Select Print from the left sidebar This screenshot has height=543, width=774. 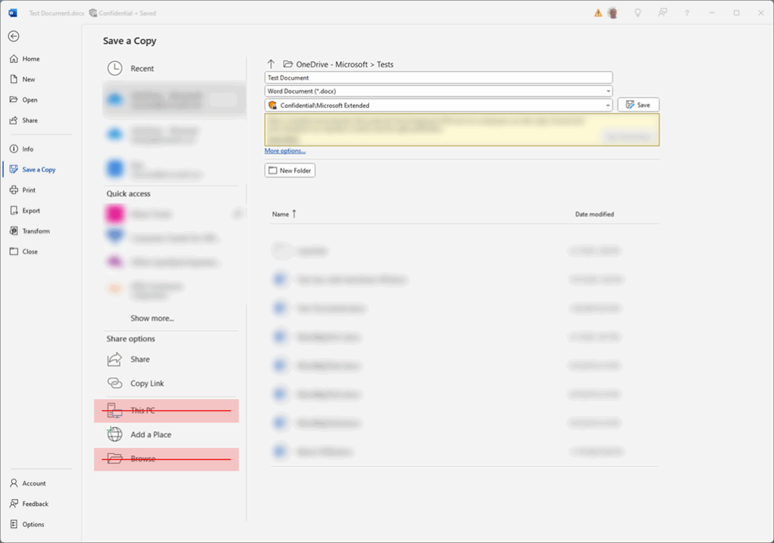coord(29,190)
